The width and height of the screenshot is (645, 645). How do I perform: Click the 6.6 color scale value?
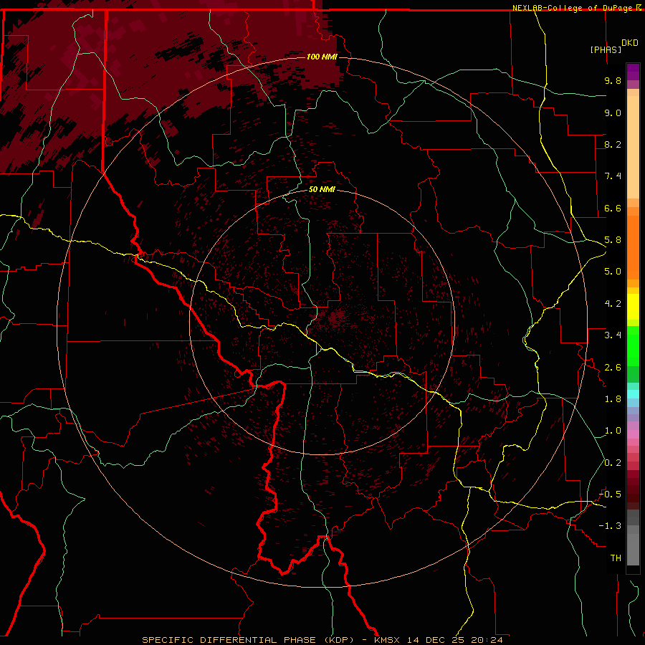point(613,208)
